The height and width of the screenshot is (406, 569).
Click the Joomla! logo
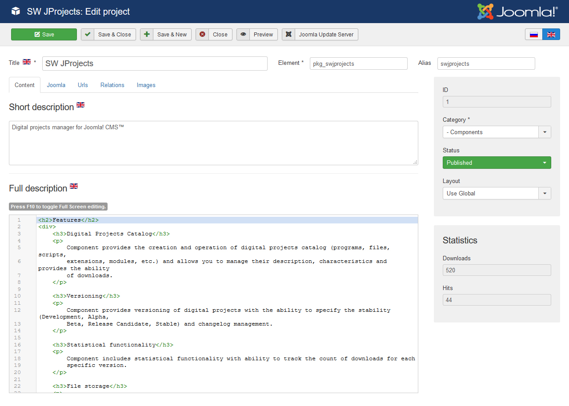[x=517, y=12]
